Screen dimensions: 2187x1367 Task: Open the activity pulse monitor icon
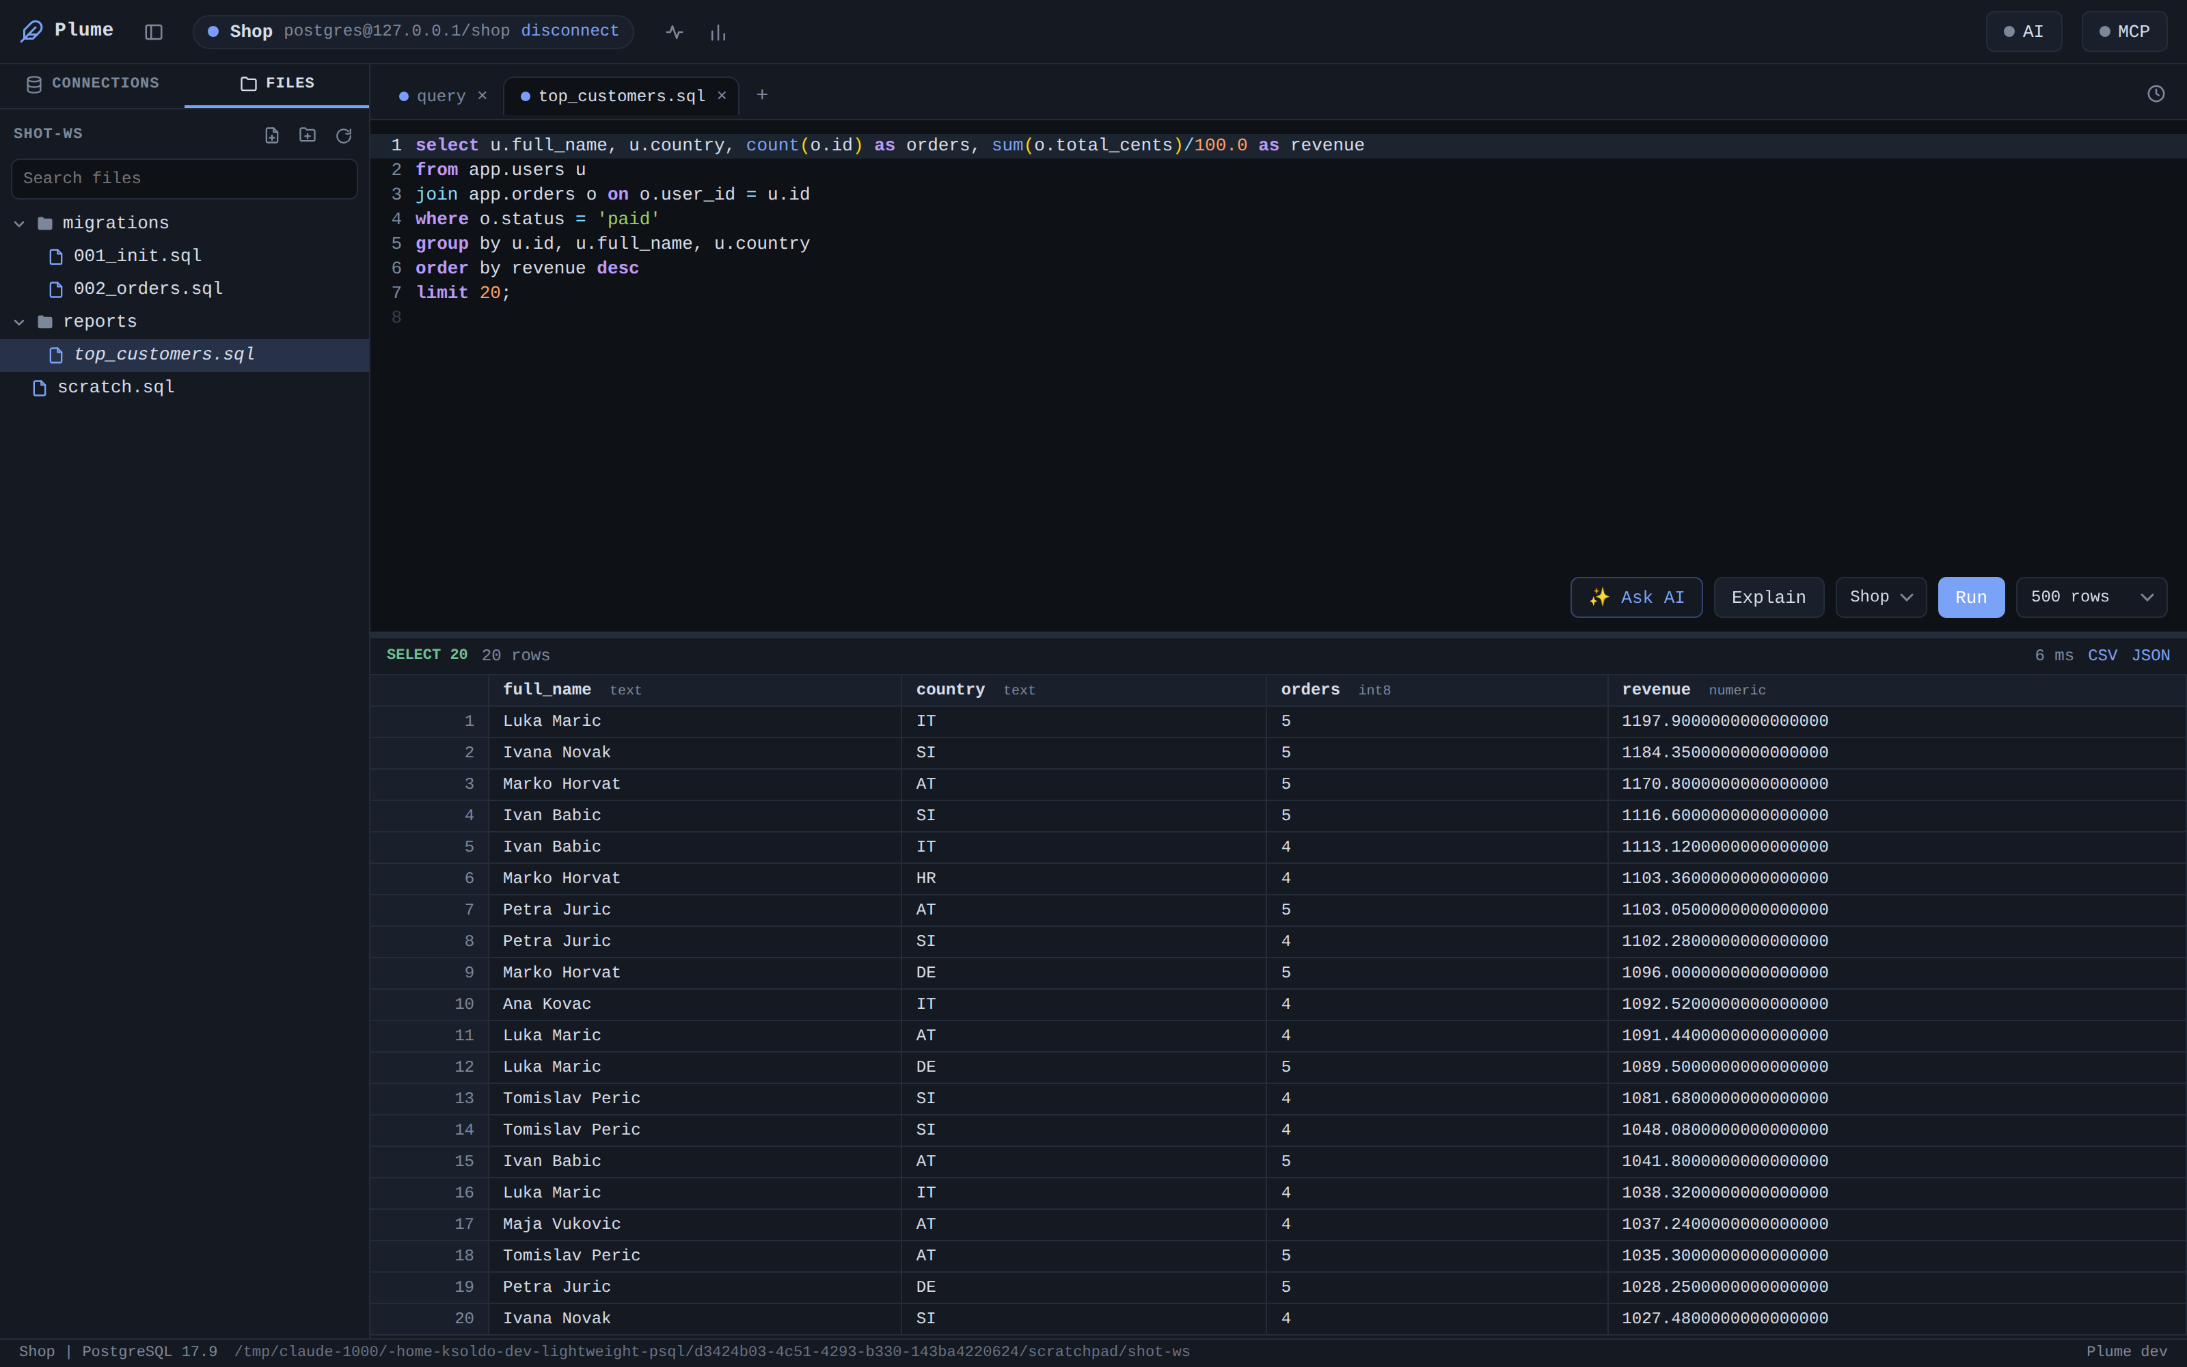pos(674,33)
